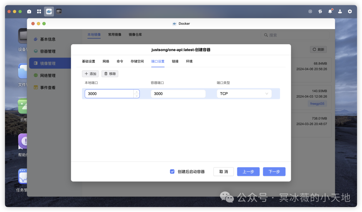The image size is (362, 212).
Task: Switch to 常用镜像 tab
Action: pos(115,34)
